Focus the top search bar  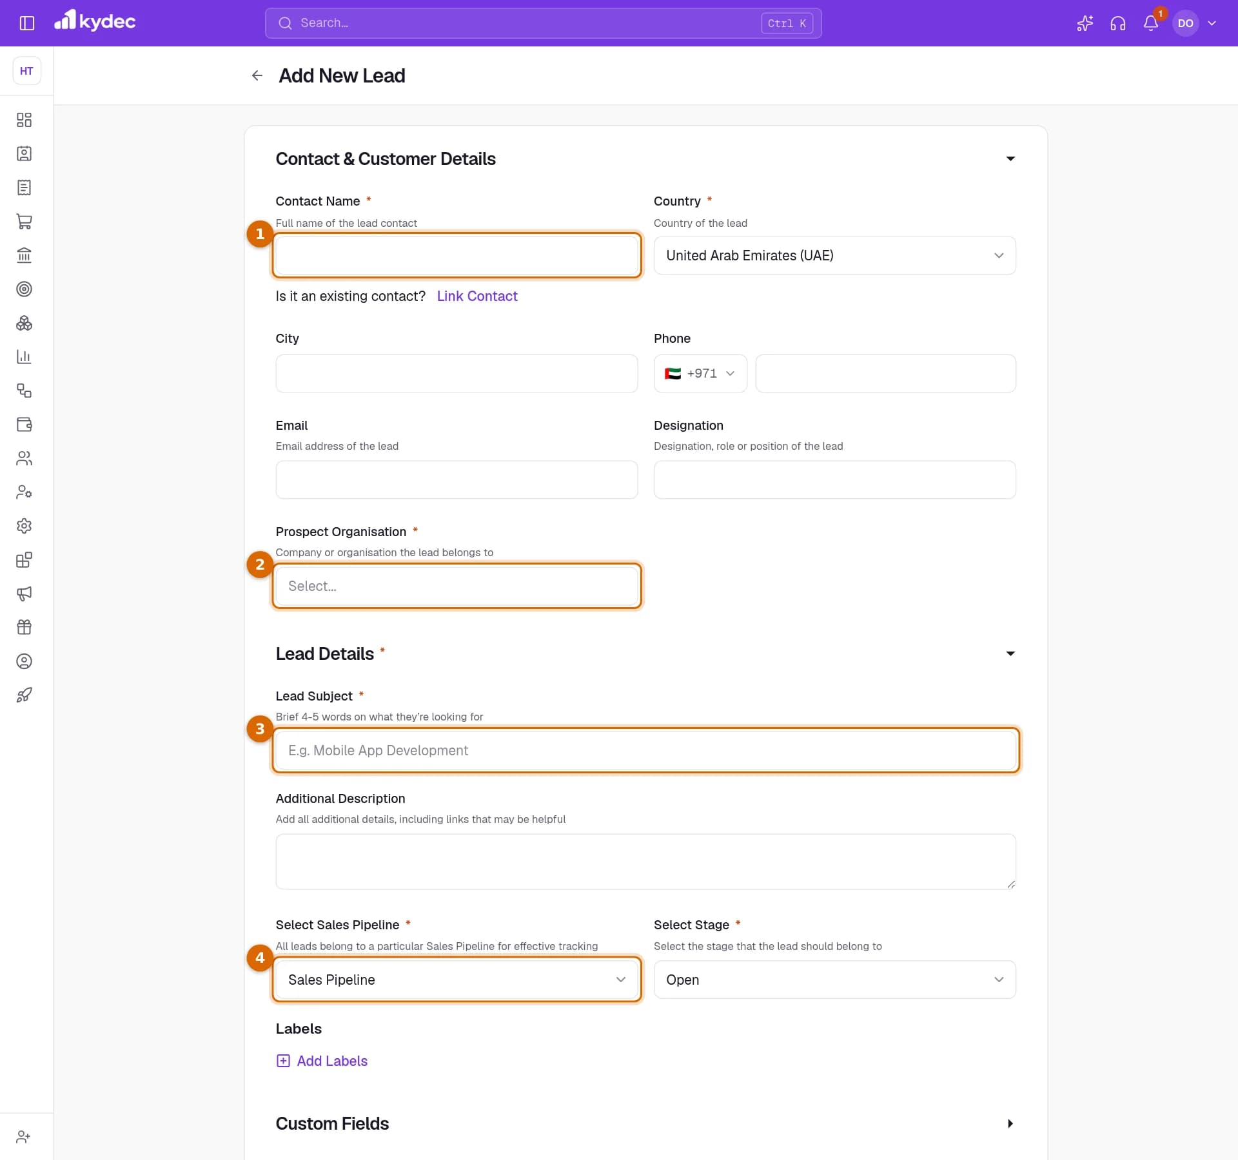(543, 23)
